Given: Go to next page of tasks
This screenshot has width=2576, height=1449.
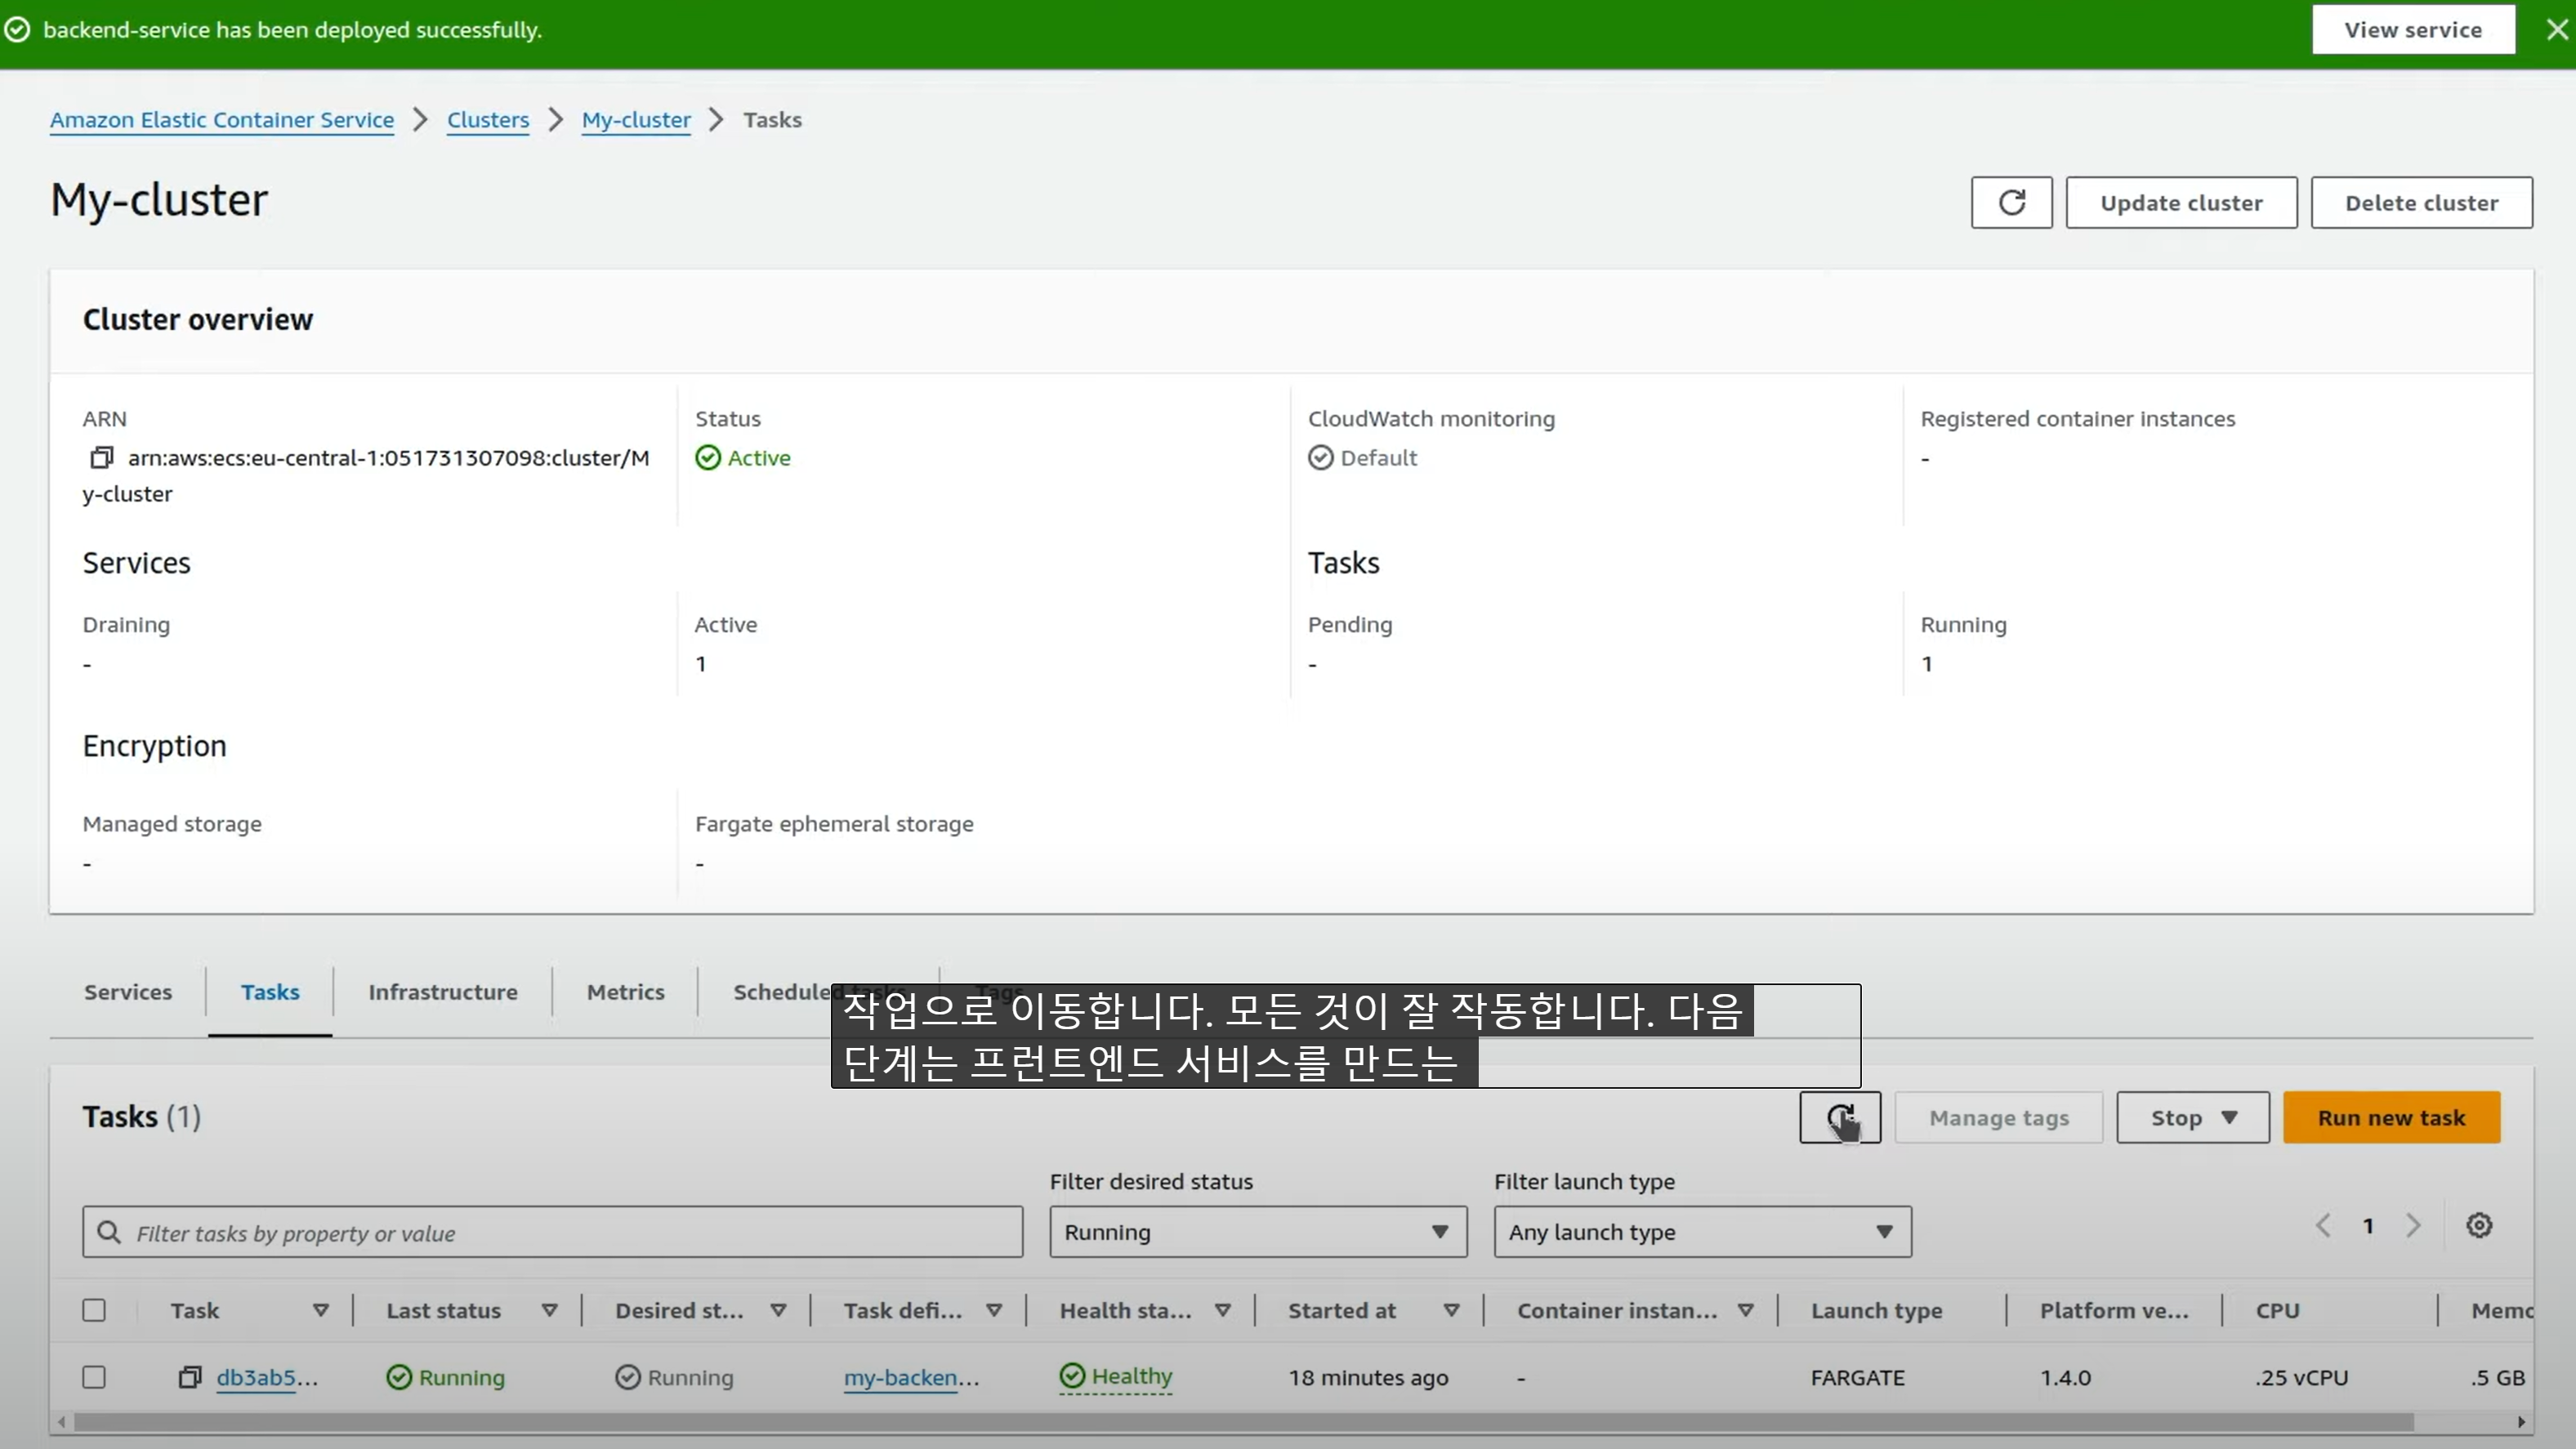Looking at the screenshot, I should tap(2413, 1225).
